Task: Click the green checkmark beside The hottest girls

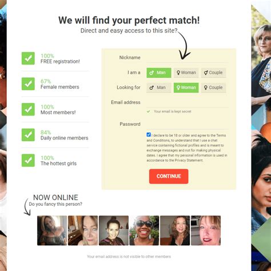Action: point(28,160)
